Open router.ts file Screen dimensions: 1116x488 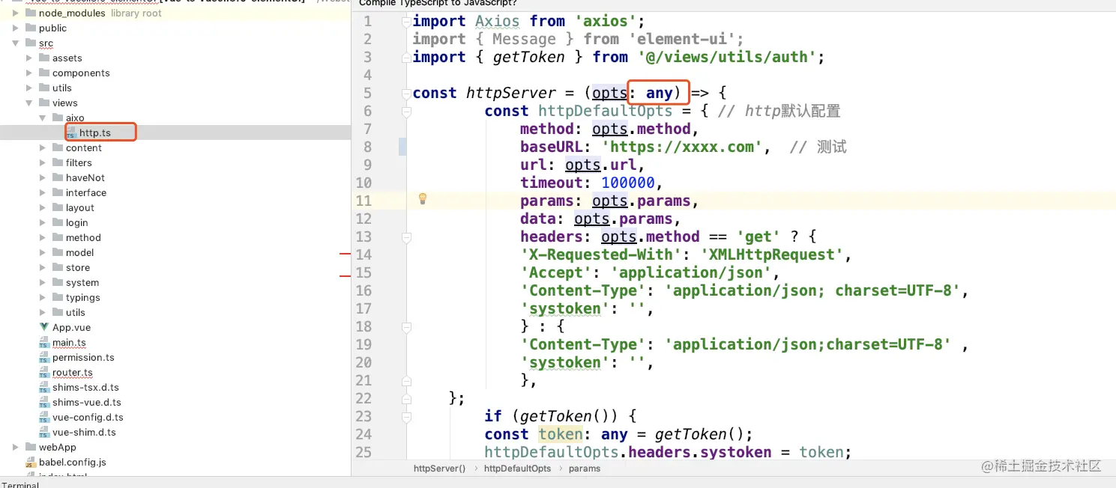coord(73,372)
